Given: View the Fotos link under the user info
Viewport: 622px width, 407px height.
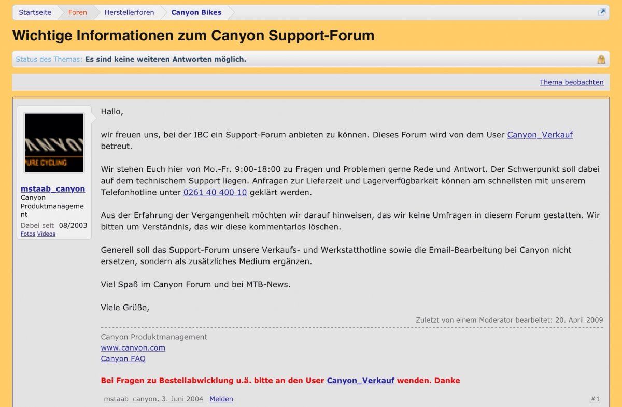Looking at the screenshot, I should point(28,234).
